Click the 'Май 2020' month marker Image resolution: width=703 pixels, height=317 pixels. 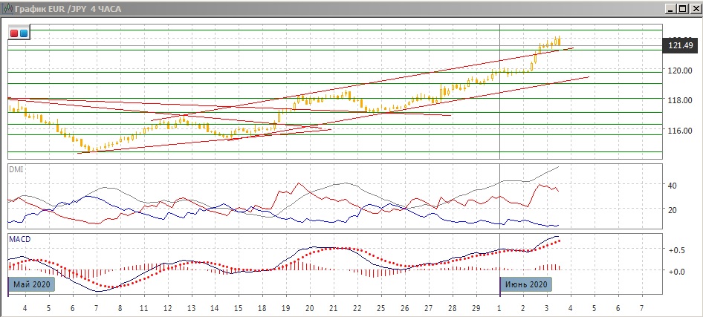coord(31,285)
